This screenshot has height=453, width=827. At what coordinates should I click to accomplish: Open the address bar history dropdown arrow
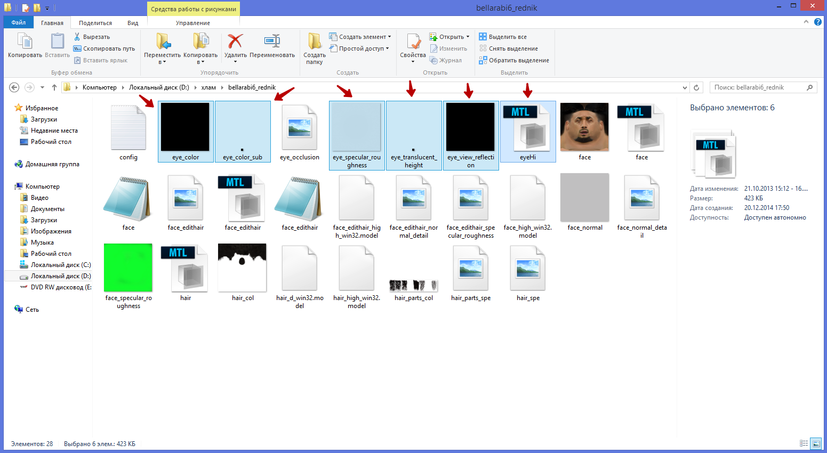click(x=685, y=87)
